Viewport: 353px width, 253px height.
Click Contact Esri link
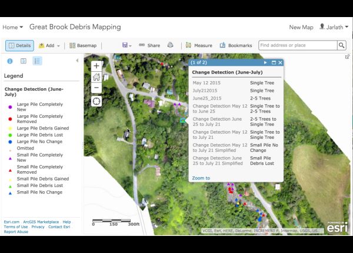click(59, 227)
